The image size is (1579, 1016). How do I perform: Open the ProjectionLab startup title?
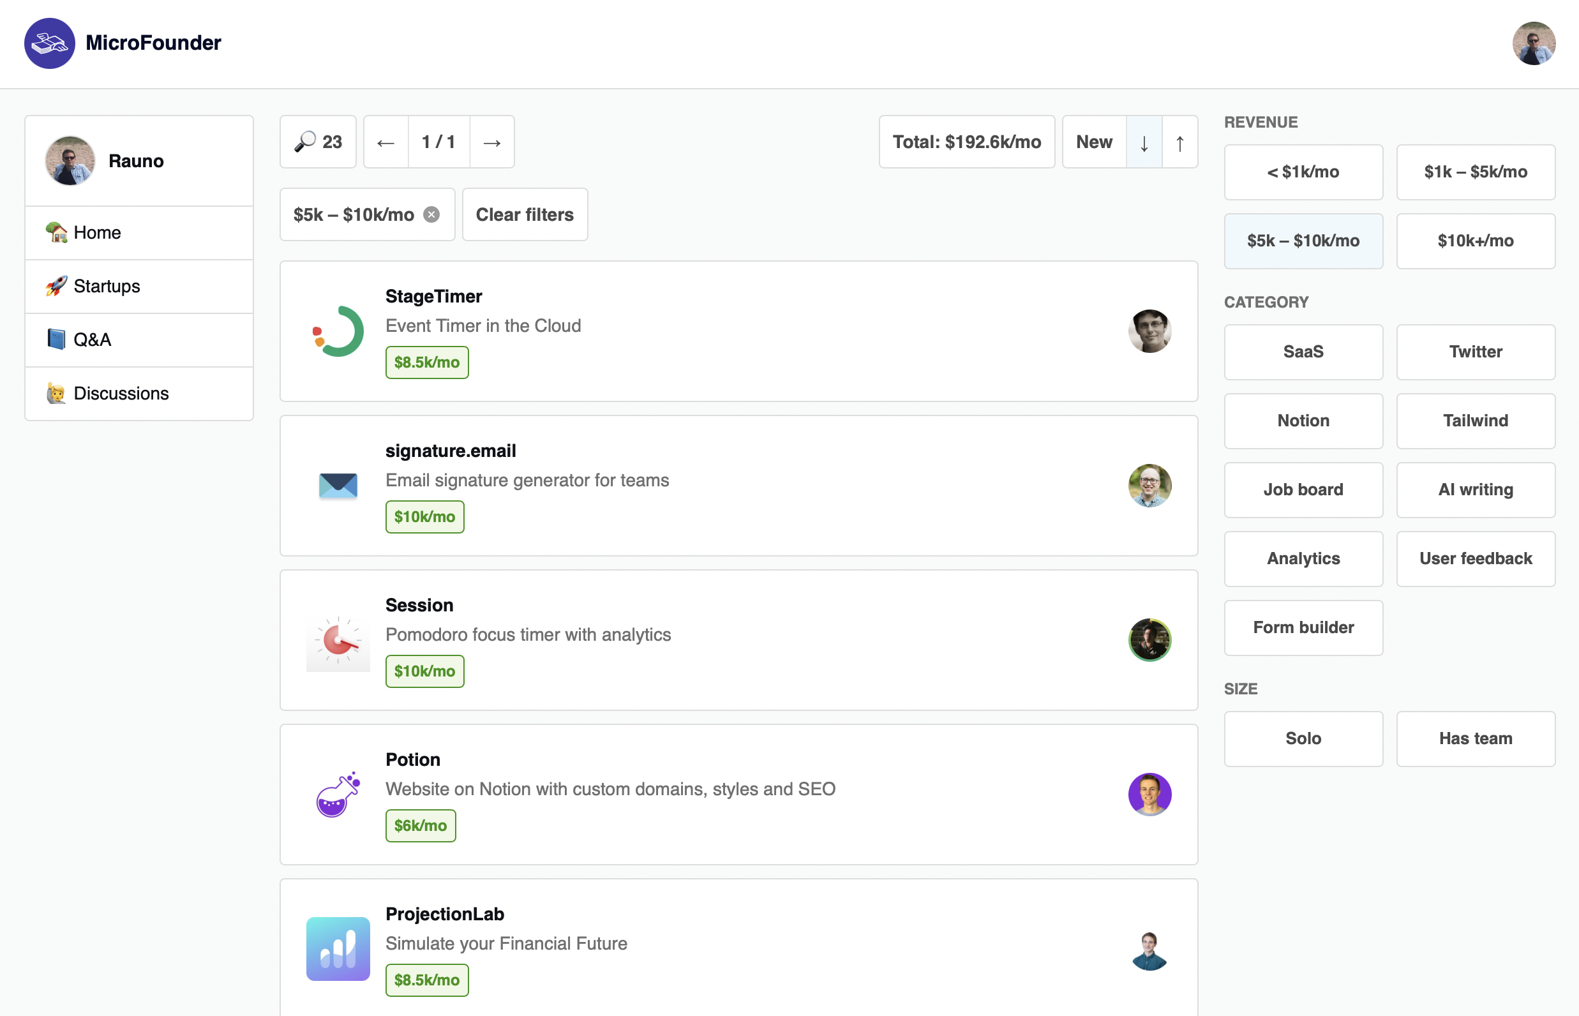[445, 914]
